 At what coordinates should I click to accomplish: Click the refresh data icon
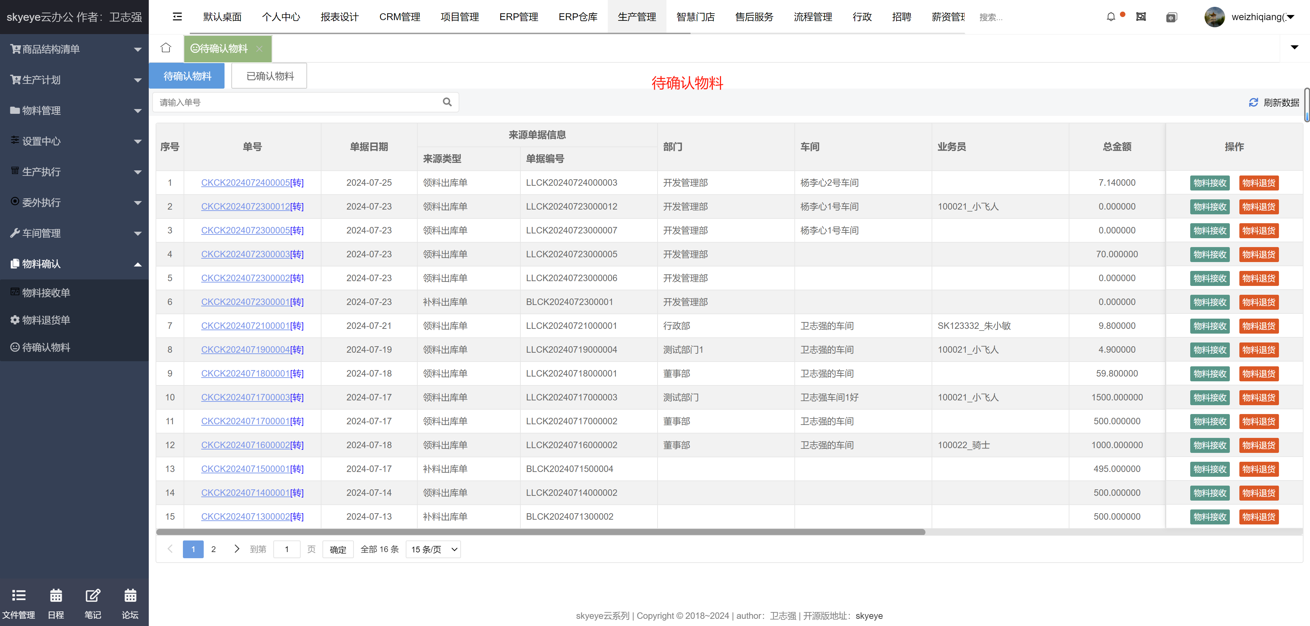click(1253, 103)
